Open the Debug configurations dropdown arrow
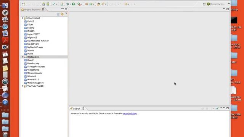The height and width of the screenshot is (137, 244). tap(70, 4)
